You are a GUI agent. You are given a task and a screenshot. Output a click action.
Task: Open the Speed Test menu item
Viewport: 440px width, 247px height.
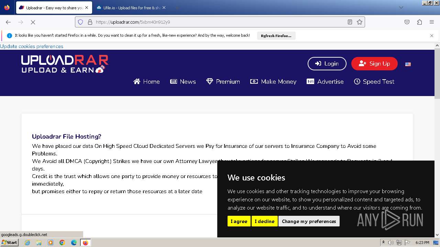coord(374,82)
